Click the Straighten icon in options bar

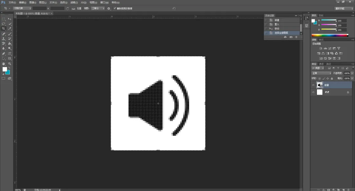(x=73, y=9)
